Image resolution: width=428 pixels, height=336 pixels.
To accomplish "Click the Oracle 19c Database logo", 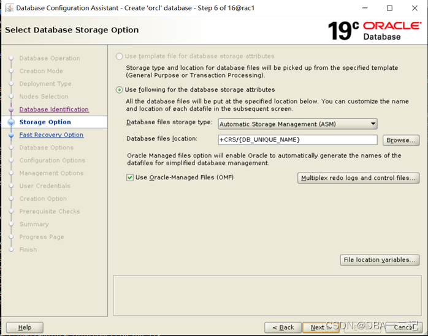I will (375, 31).
